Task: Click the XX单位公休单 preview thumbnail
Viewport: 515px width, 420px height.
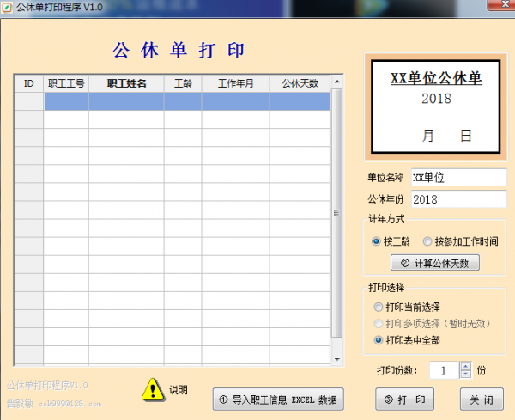Action: (435, 107)
